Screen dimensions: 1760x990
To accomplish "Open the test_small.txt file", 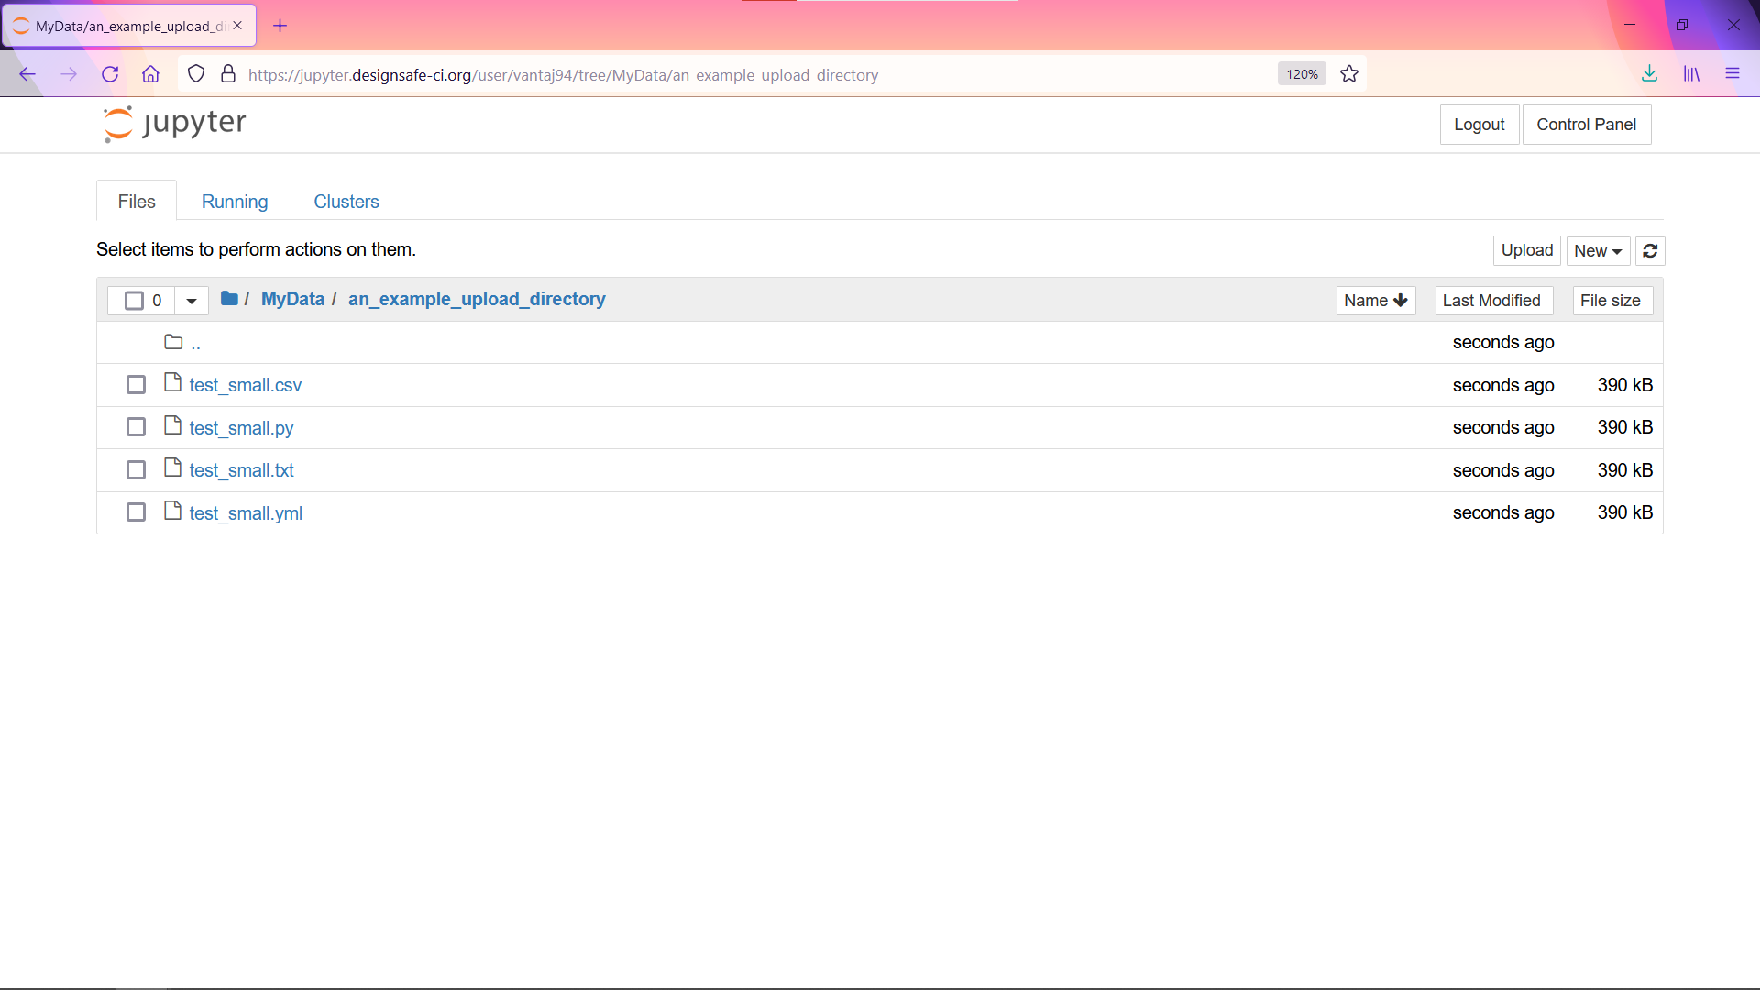I will 241,469.
